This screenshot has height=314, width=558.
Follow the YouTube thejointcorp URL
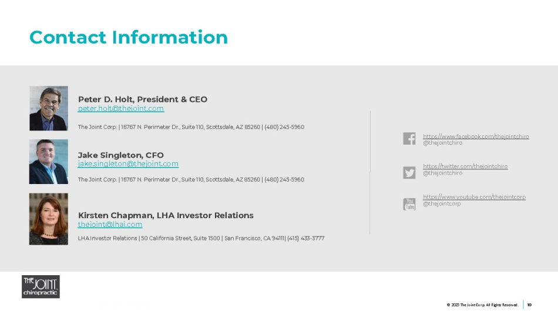pos(474,197)
